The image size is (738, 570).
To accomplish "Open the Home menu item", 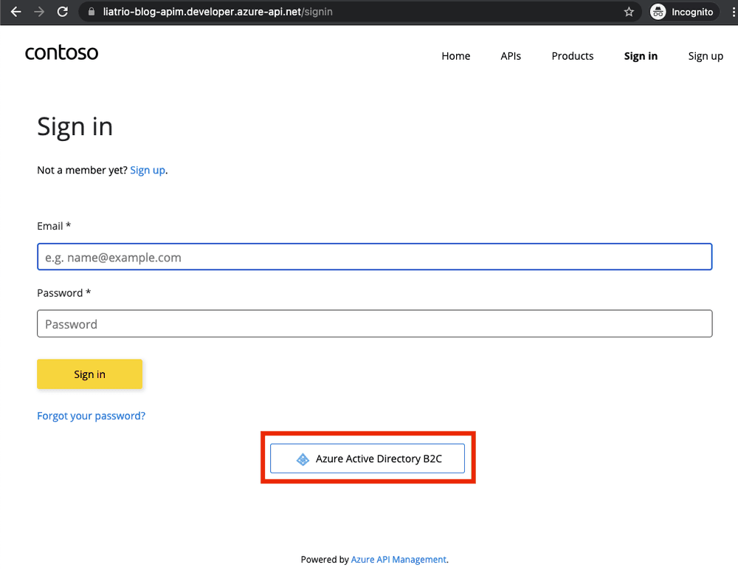I will tap(455, 56).
